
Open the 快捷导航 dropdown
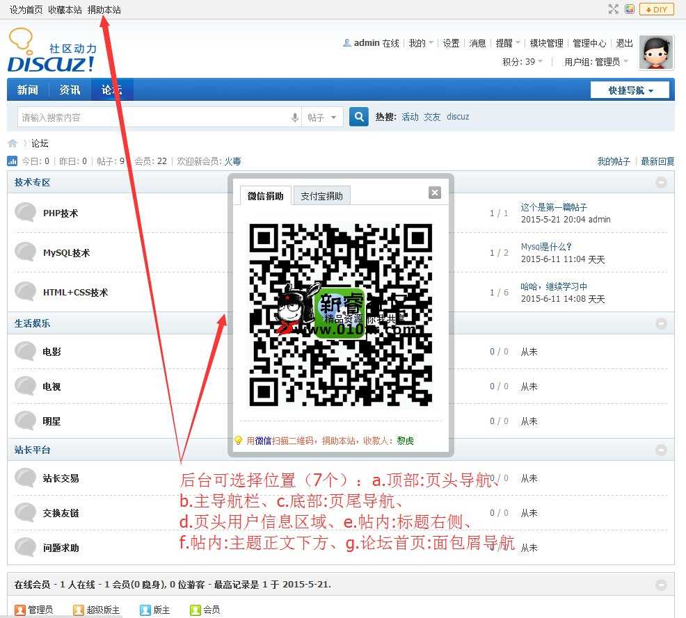(630, 90)
